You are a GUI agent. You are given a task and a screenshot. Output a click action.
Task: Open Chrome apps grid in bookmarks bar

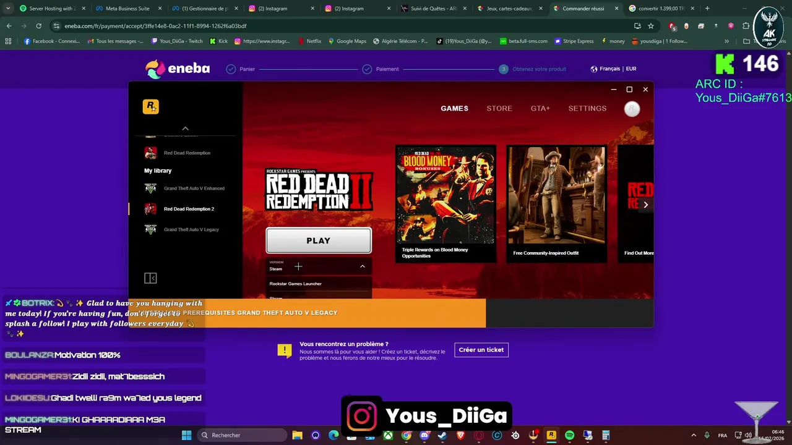[x=8, y=41]
